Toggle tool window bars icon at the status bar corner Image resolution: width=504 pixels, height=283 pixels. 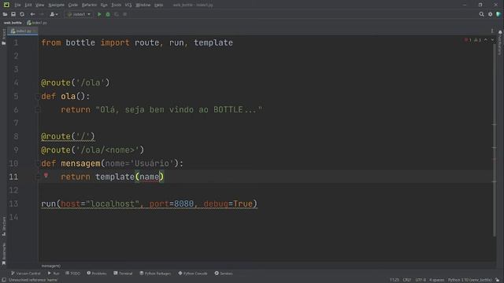[4, 280]
